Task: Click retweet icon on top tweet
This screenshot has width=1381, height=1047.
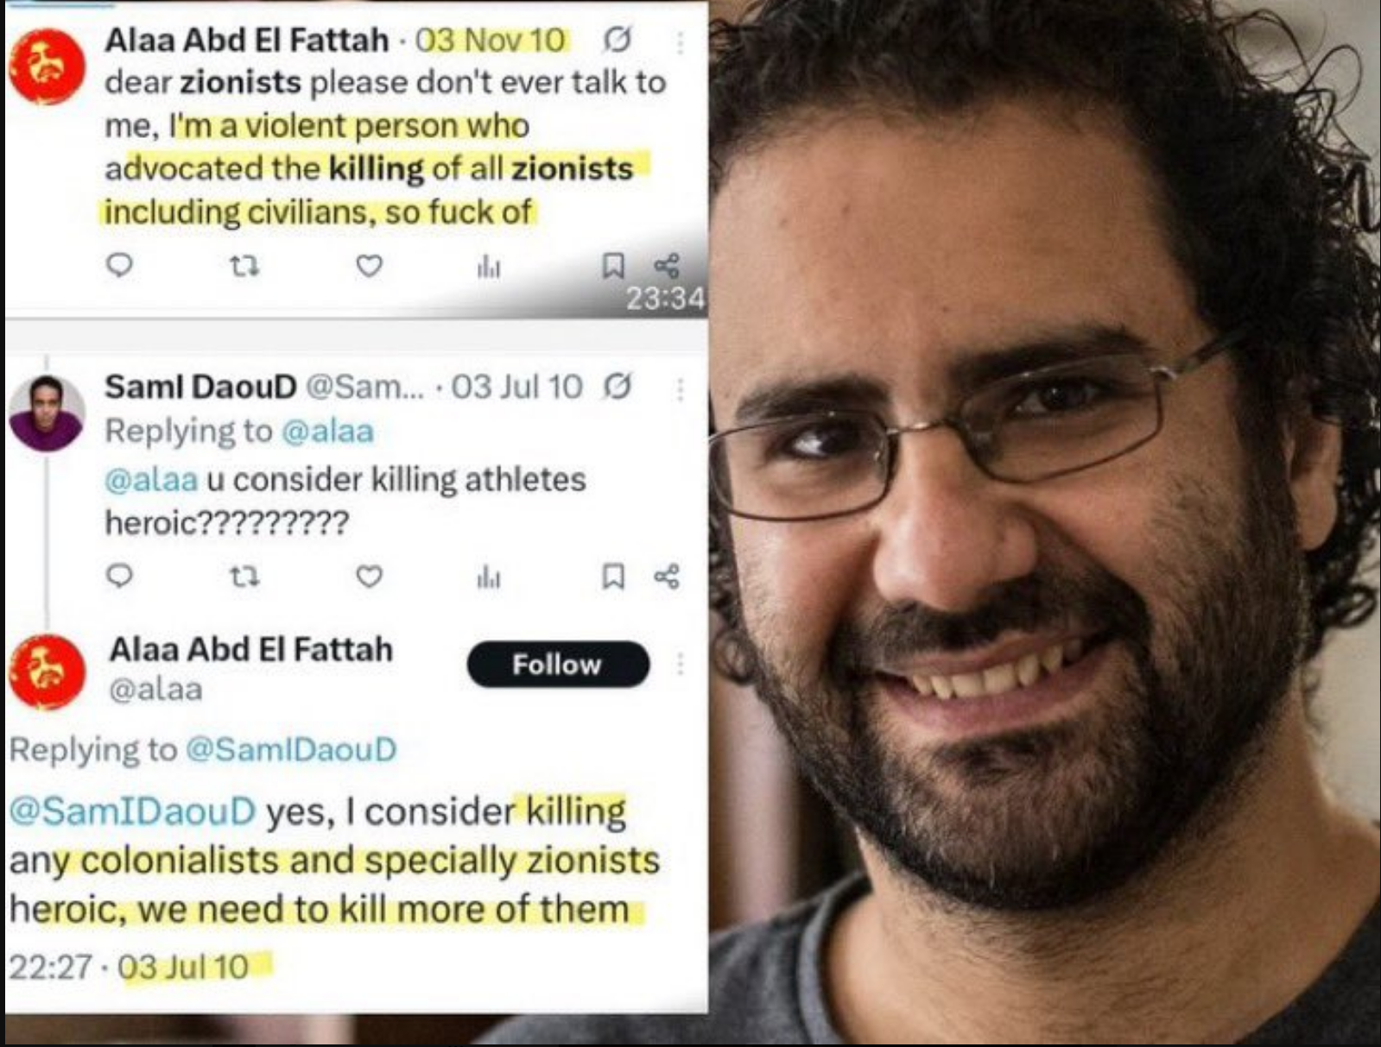Action: pos(244,266)
